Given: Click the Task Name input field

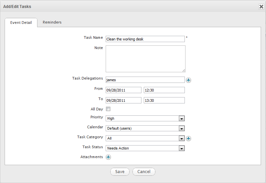Looking at the screenshot, I should pyautogui.click(x=145, y=39).
